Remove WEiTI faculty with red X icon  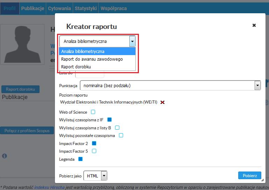(x=162, y=102)
